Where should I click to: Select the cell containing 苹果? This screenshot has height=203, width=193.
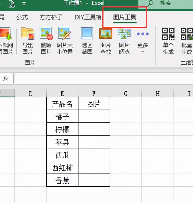(x=62, y=142)
